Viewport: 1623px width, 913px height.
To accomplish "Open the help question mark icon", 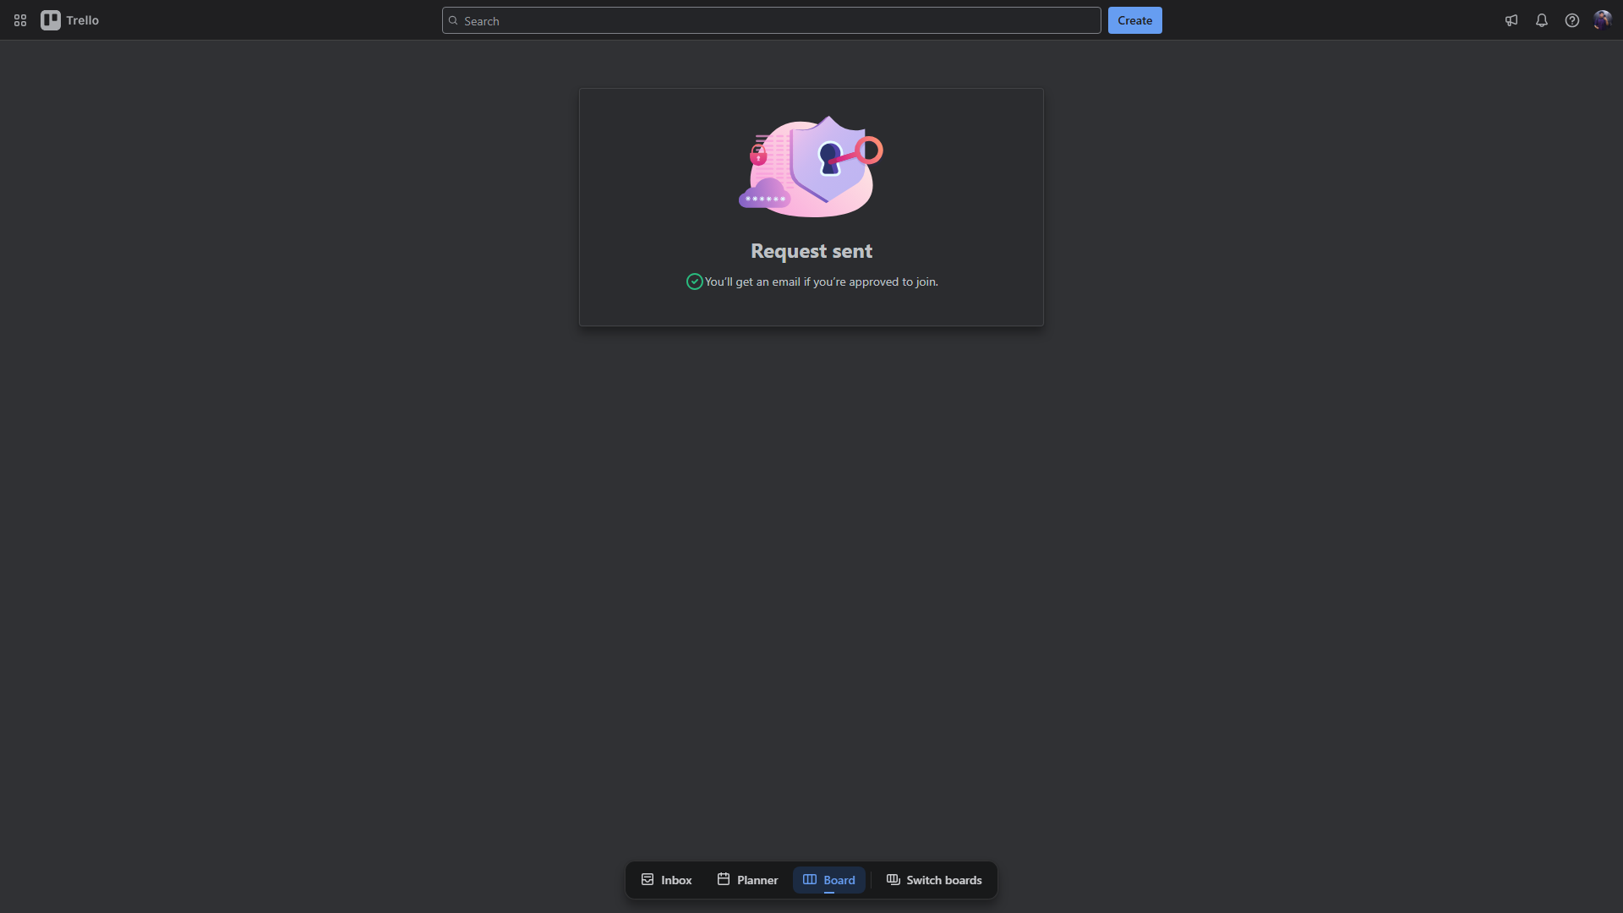I will 1572,20.
